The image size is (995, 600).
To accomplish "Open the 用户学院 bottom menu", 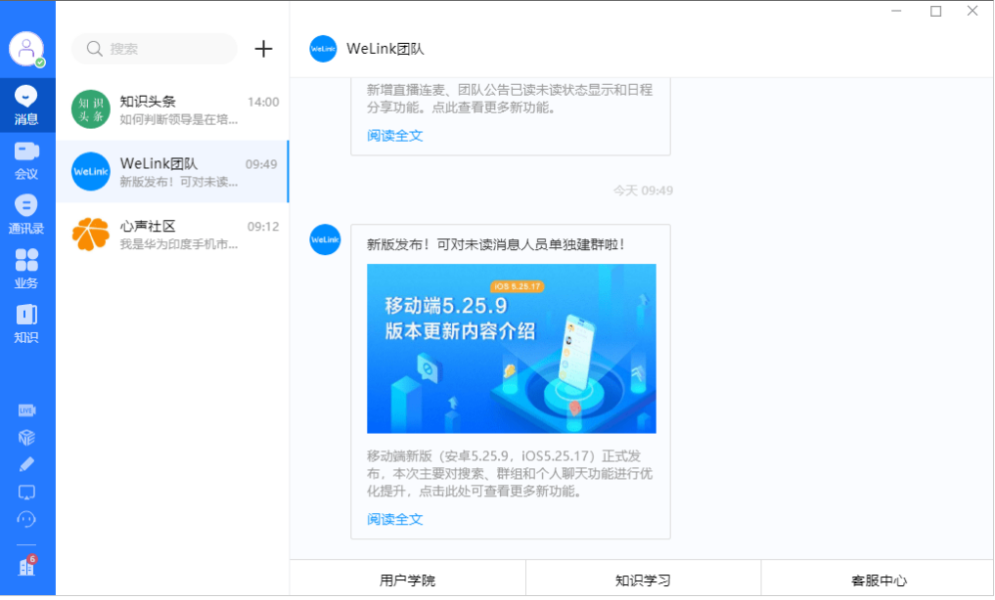I will click(407, 579).
